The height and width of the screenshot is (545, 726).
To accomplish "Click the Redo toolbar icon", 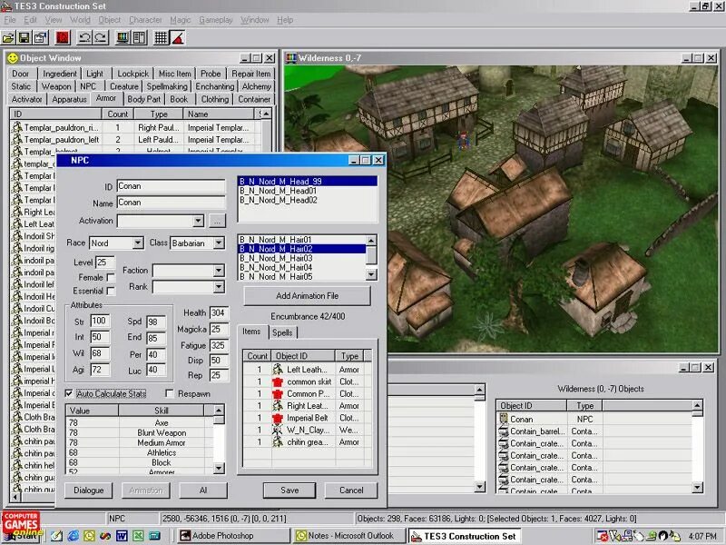I will click(101, 38).
